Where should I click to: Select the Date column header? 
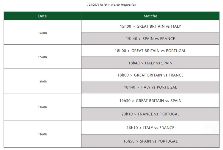43,16
